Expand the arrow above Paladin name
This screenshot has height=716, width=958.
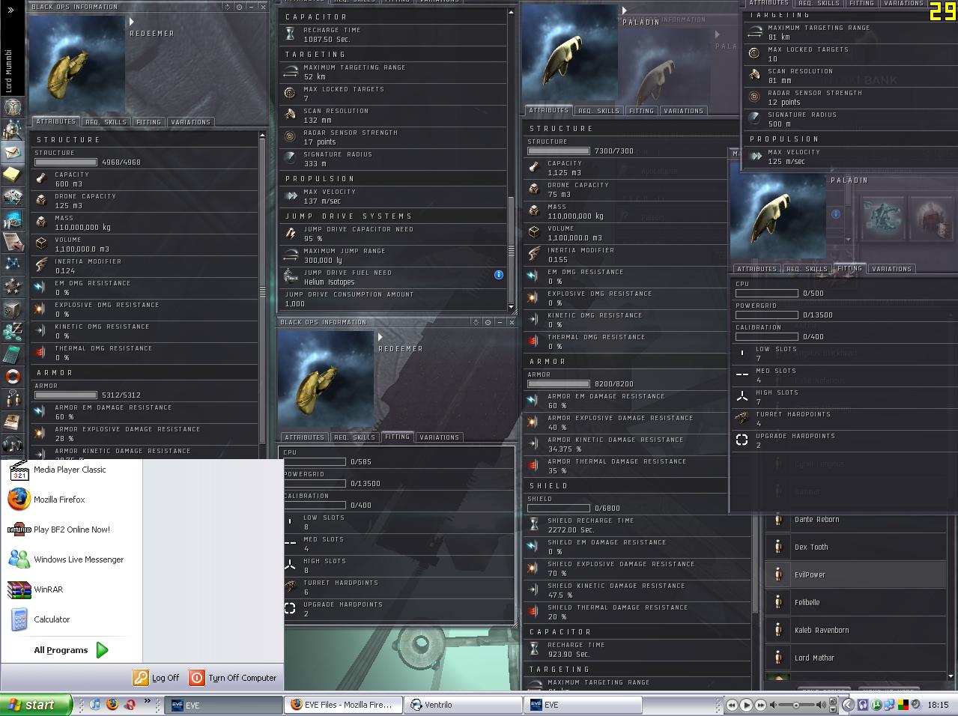[625, 11]
